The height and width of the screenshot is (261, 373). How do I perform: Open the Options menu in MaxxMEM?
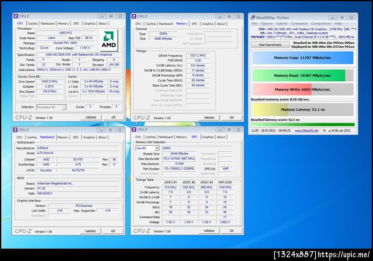[x=267, y=24]
